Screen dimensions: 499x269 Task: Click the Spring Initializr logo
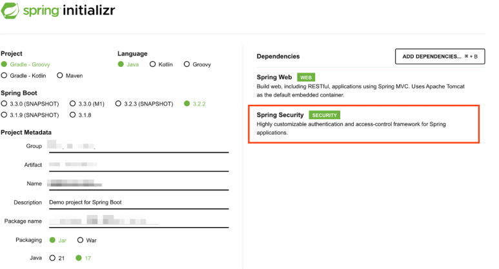(58, 10)
